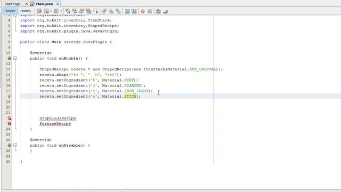Click Main.java tab file icon

pos(32,4)
